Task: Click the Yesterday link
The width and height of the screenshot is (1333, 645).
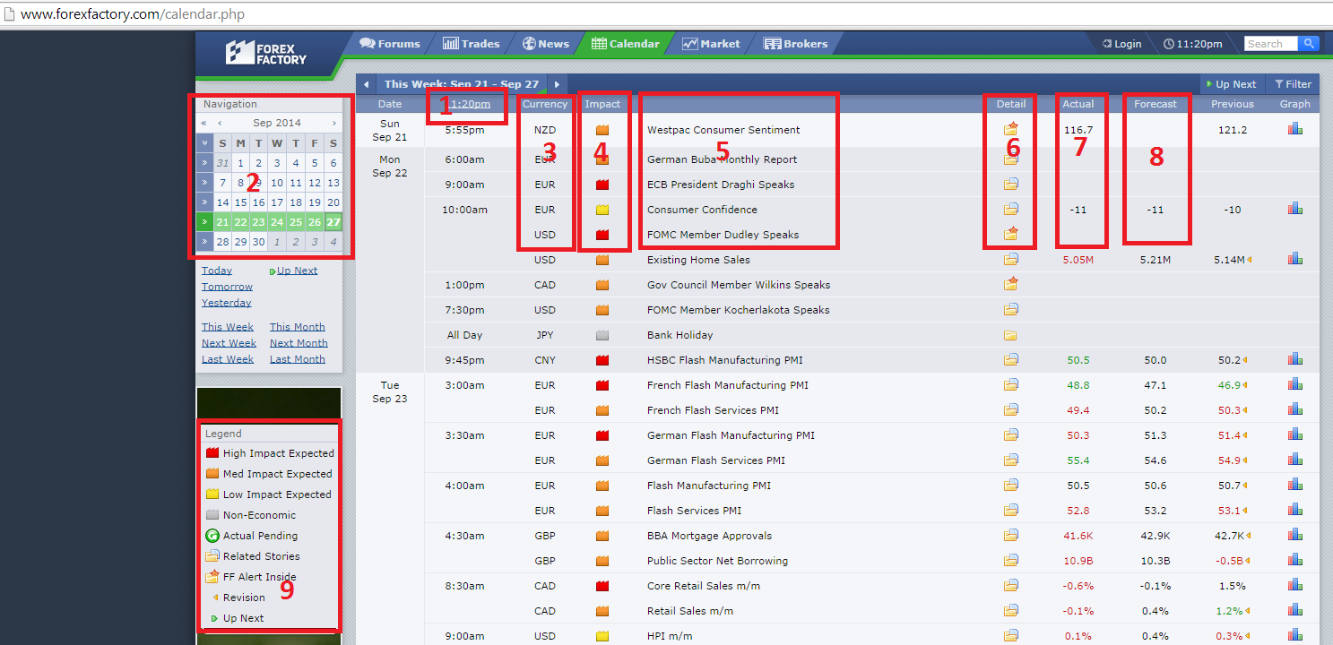Action: [x=226, y=303]
